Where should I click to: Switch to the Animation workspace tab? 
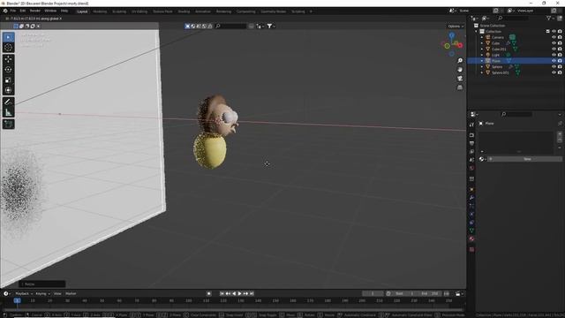(x=202, y=11)
